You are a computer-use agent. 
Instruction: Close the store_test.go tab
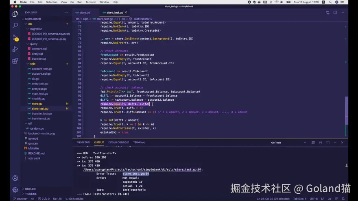(x=126, y=13)
